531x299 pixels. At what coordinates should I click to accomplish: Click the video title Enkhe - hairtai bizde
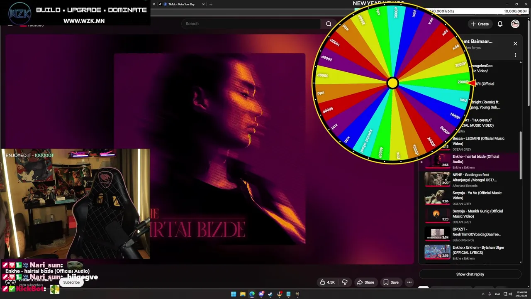coord(47,271)
